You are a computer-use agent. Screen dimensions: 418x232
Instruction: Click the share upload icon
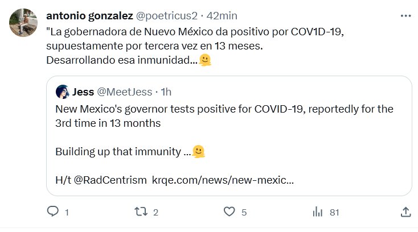click(x=406, y=212)
